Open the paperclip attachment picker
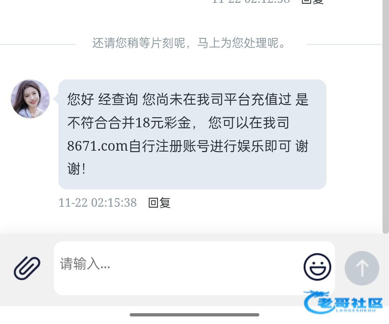389x324 pixels. pos(27,268)
